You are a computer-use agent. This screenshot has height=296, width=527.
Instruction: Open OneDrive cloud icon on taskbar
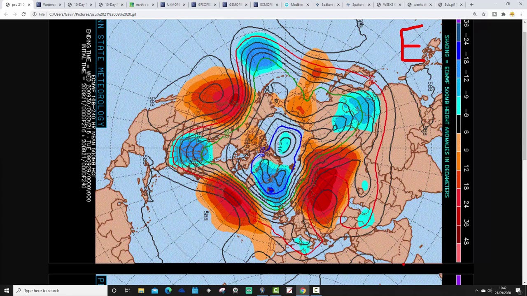click(182, 291)
